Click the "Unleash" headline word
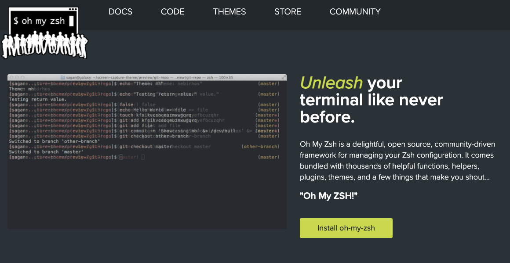Screen dimensions: 510x263 tap(331, 83)
